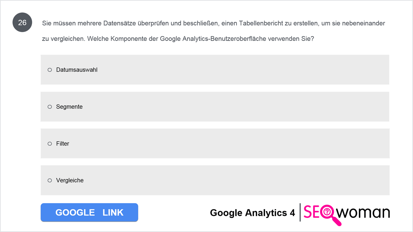This screenshot has width=413, height=232.
Task: Select the Segmente radio button
Action: point(50,107)
